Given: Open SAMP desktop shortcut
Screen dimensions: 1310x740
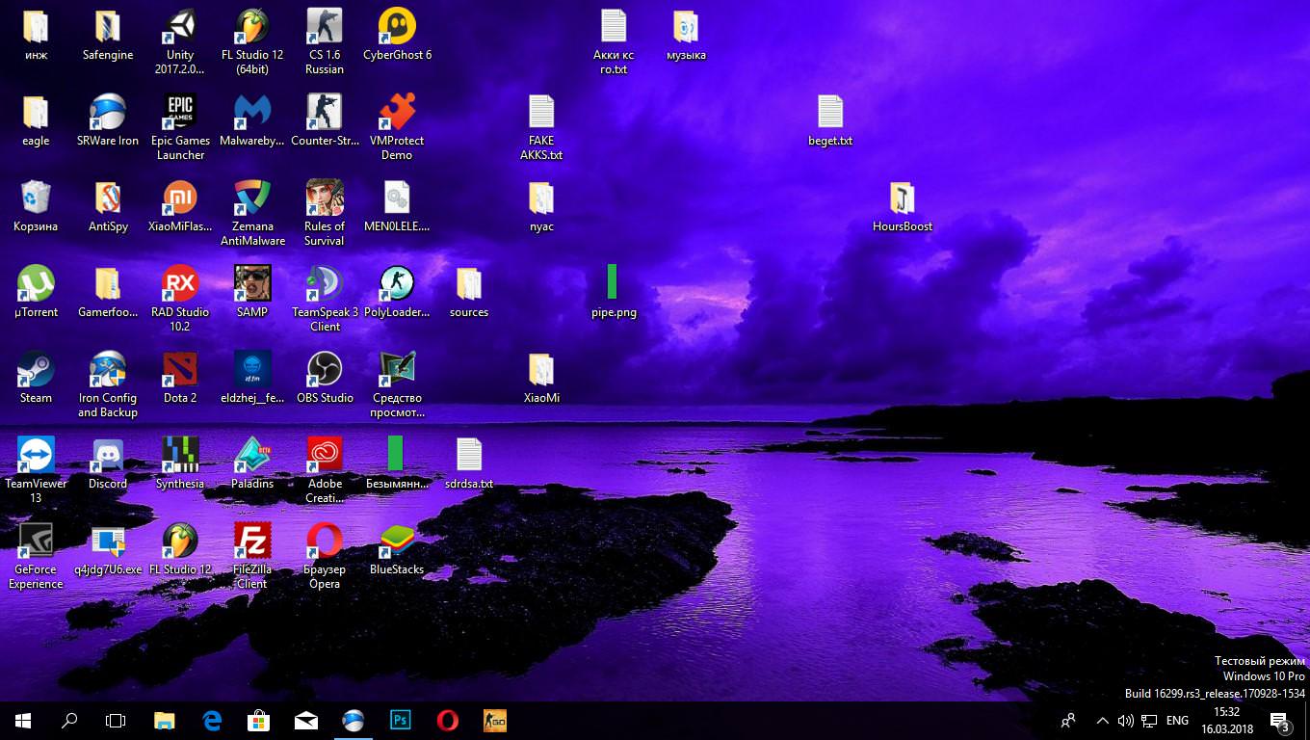Looking at the screenshot, I should pos(252,293).
